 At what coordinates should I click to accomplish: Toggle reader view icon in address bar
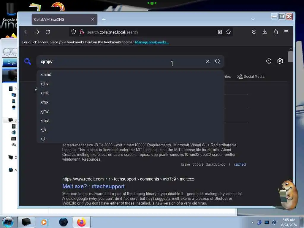pos(220,32)
